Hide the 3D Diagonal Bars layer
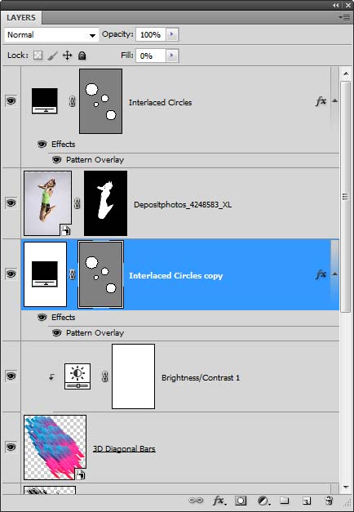This screenshot has width=354, height=512. pos(11,447)
